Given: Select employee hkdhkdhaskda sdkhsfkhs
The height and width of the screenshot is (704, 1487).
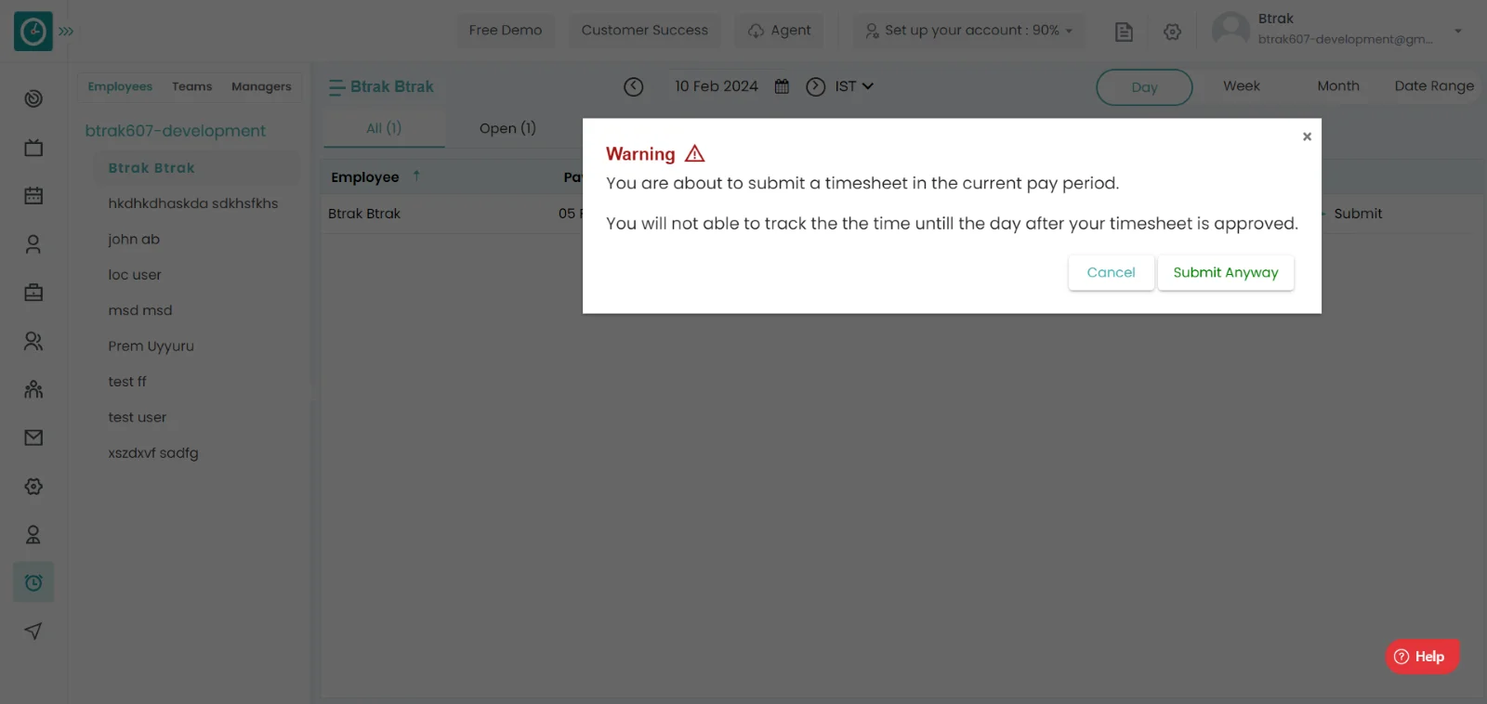Looking at the screenshot, I should coord(193,203).
